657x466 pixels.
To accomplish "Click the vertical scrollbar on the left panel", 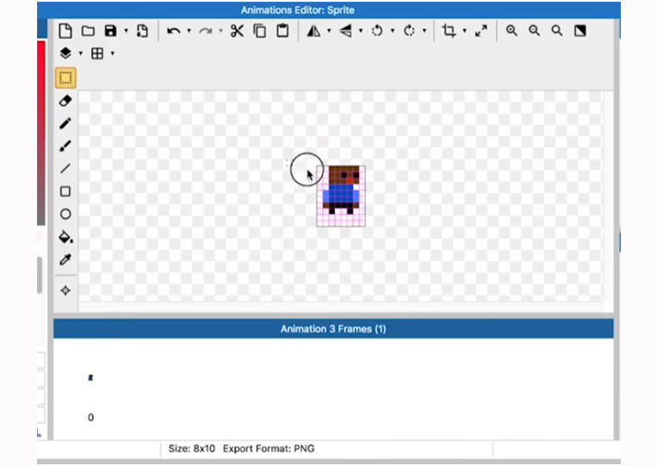I will [x=40, y=275].
